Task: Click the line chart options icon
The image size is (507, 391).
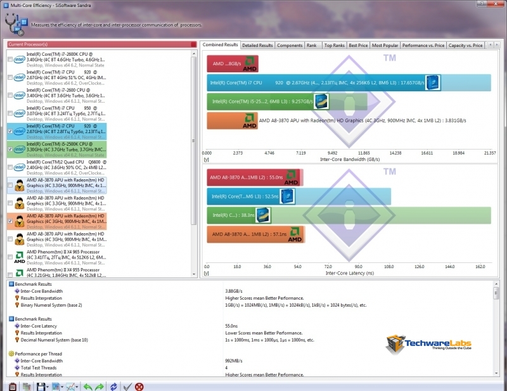Action: click(70, 386)
